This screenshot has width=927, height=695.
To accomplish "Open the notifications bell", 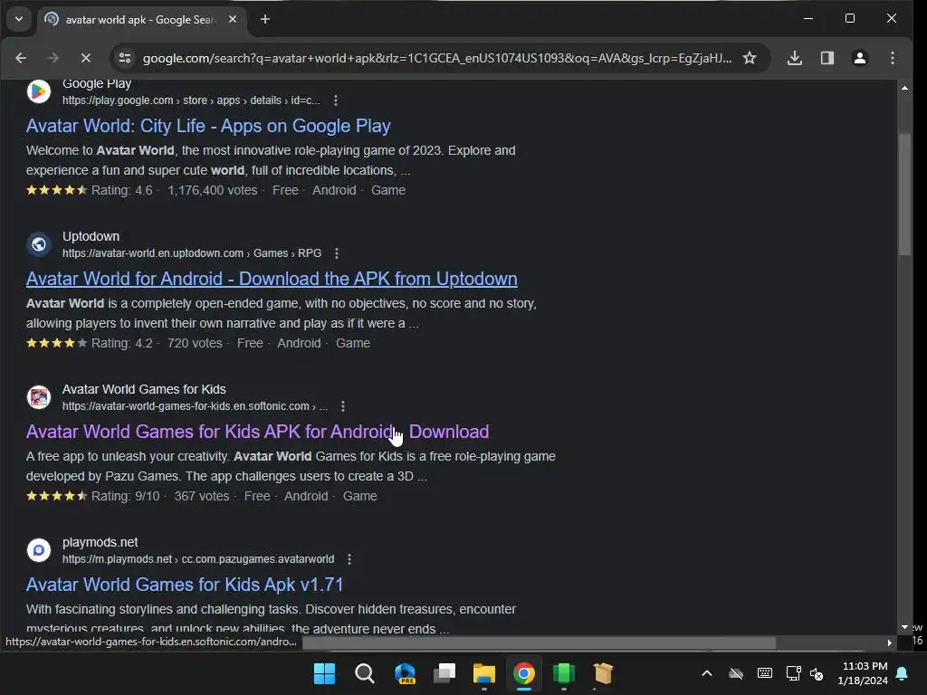I will click(x=903, y=673).
